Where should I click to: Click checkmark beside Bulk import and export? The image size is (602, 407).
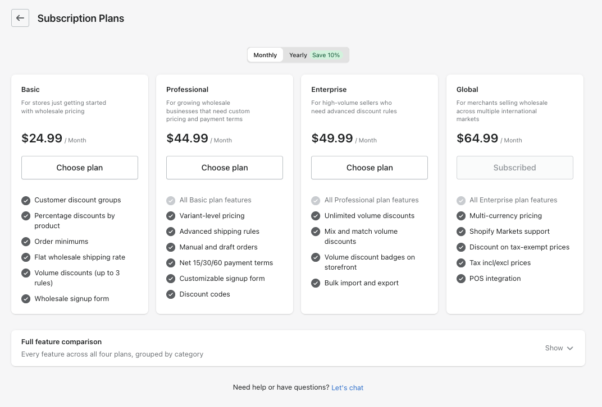[x=316, y=283]
